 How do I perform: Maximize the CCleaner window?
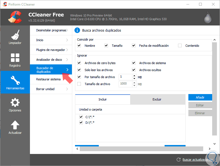[x=200, y=4]
